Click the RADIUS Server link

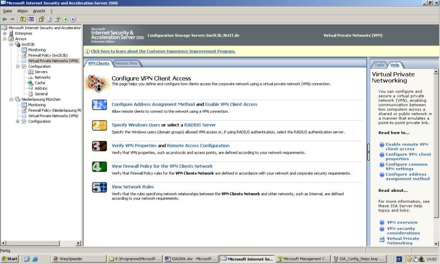click(x=200, y=125)
